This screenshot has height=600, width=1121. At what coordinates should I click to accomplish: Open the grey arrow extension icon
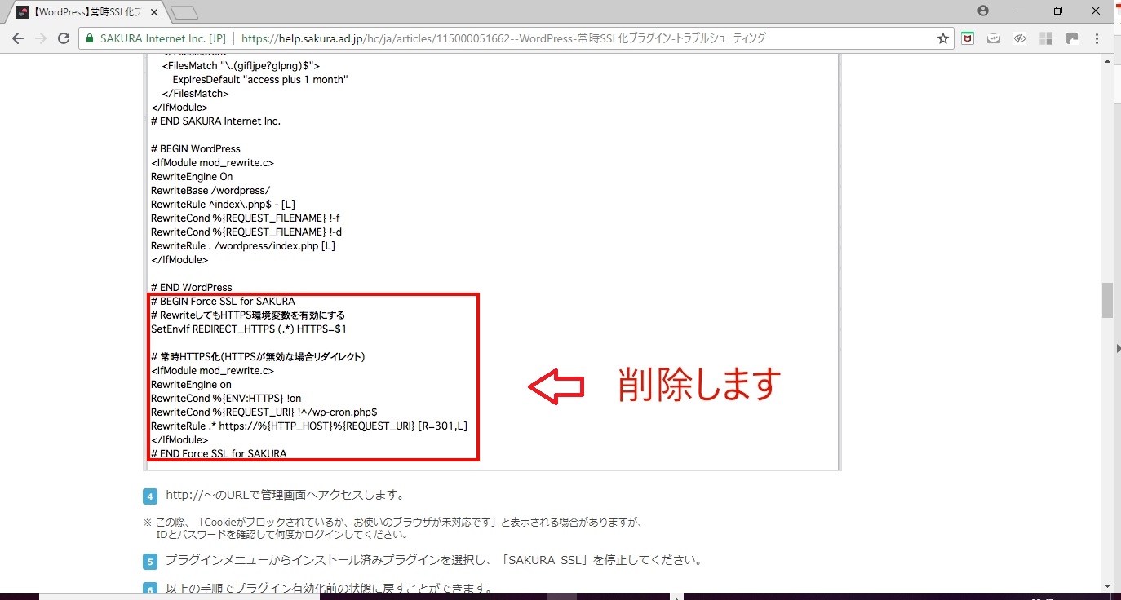[x=1072, y=38]
